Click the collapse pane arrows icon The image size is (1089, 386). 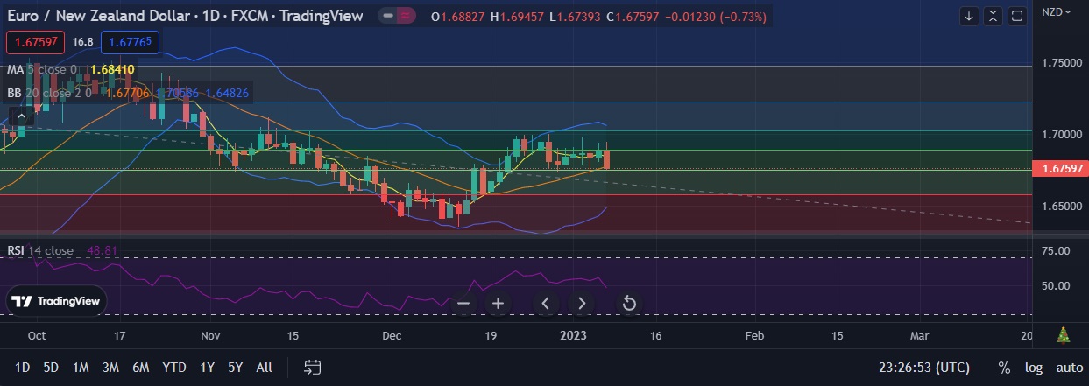point(993,16)
